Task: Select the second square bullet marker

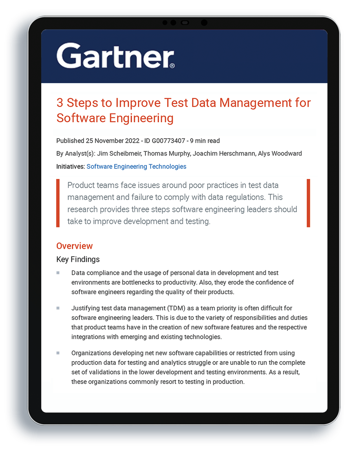Action: click(59, 308)
